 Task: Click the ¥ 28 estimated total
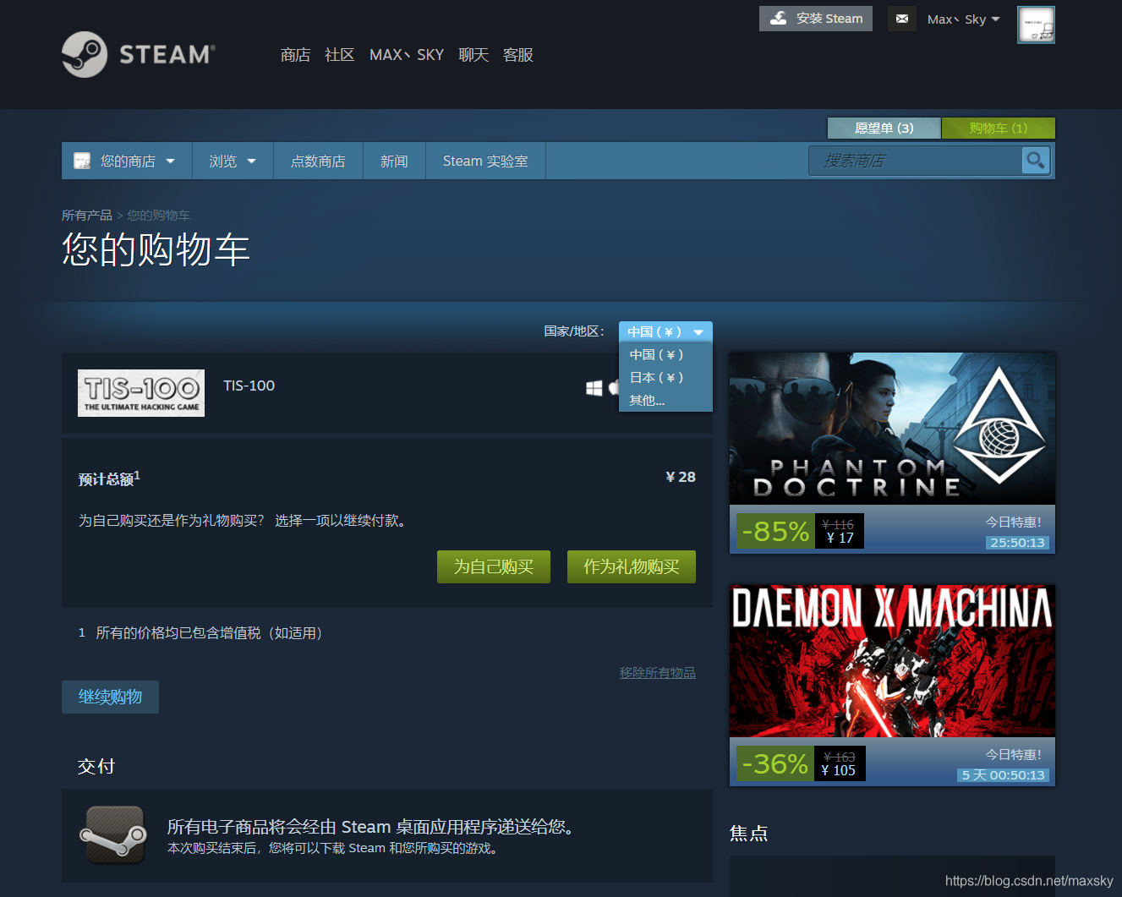tap(681, 477)
